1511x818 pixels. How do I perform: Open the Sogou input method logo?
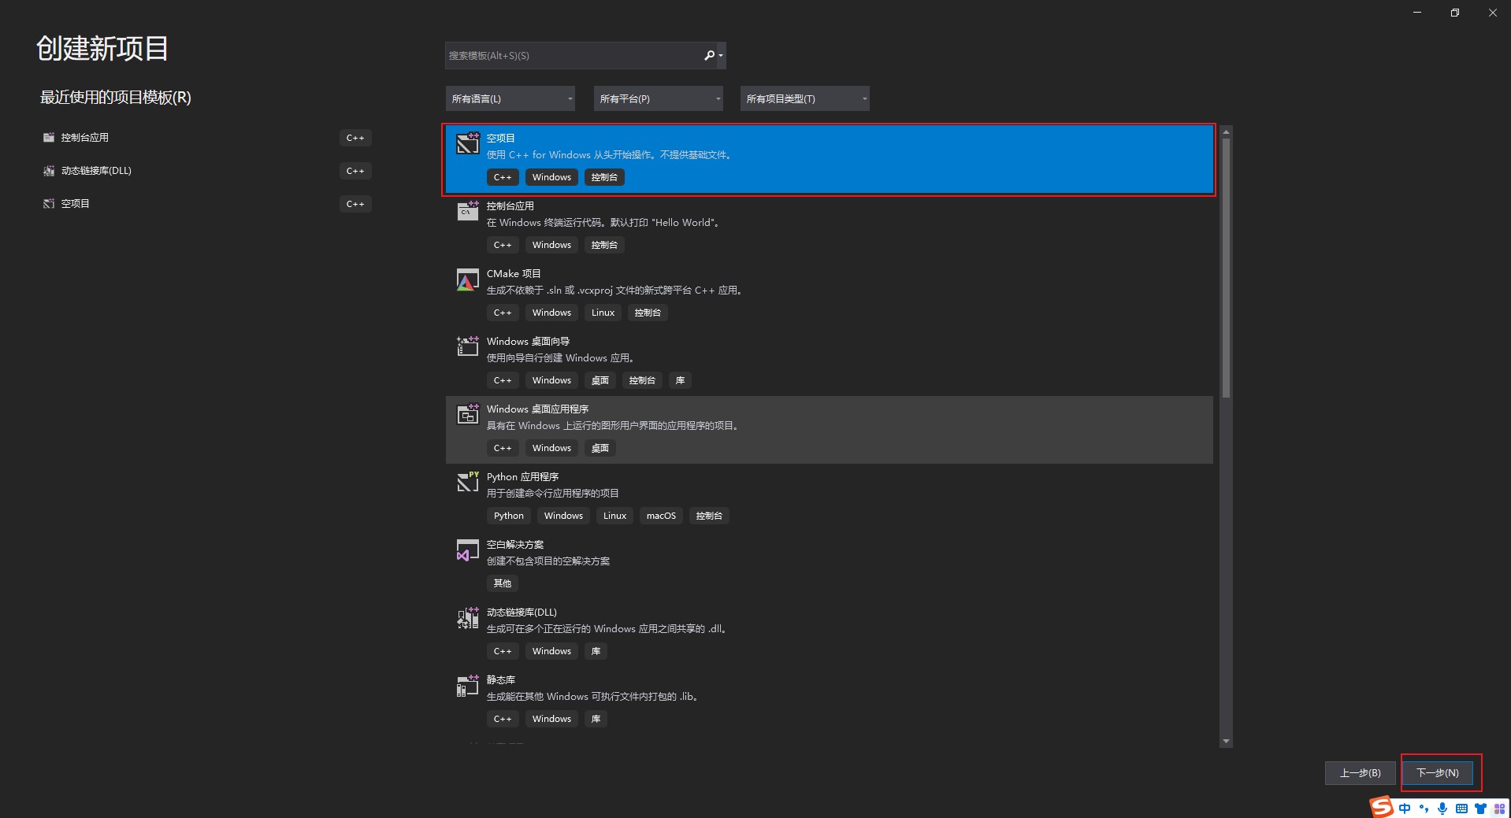pos(1381,807)
